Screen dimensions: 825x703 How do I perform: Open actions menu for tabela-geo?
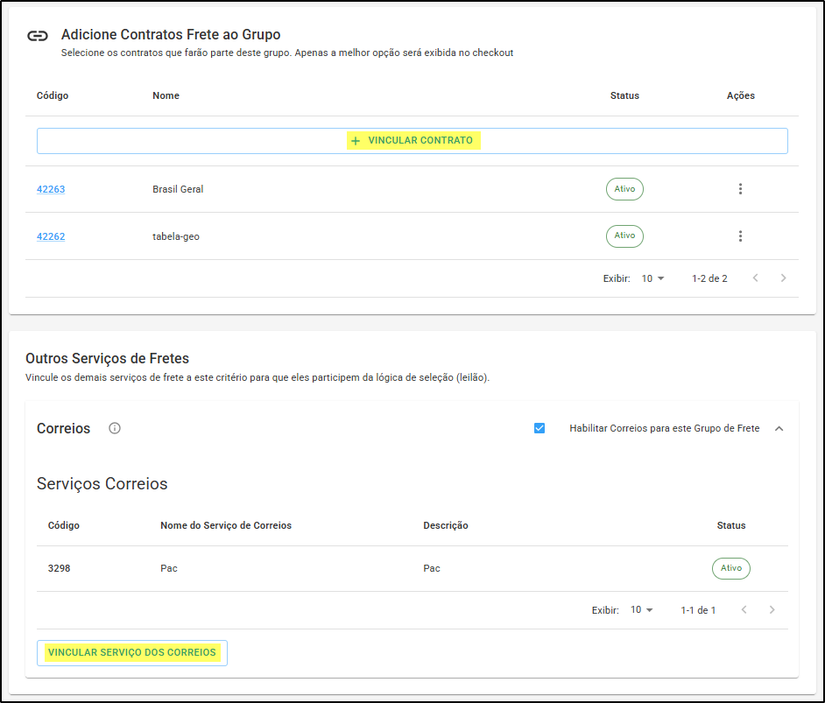coord(740,236)
